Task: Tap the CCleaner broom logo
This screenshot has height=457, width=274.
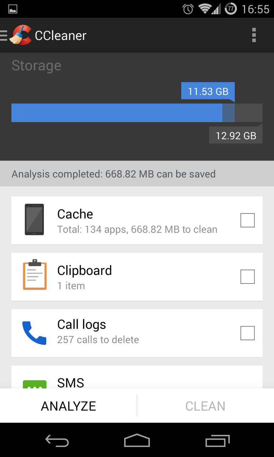Action: [x=20, y=35]
